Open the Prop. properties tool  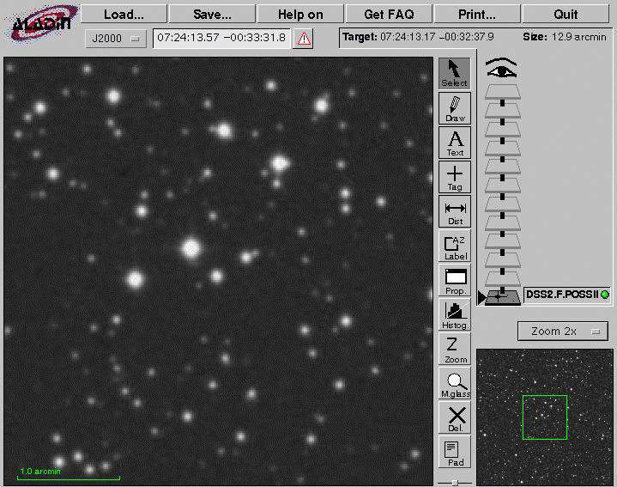click(455, 280)
